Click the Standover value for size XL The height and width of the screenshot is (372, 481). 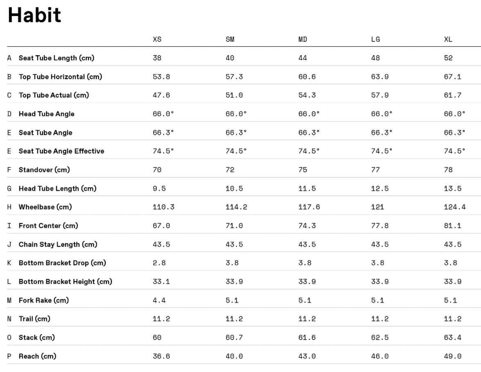point(448,170)
